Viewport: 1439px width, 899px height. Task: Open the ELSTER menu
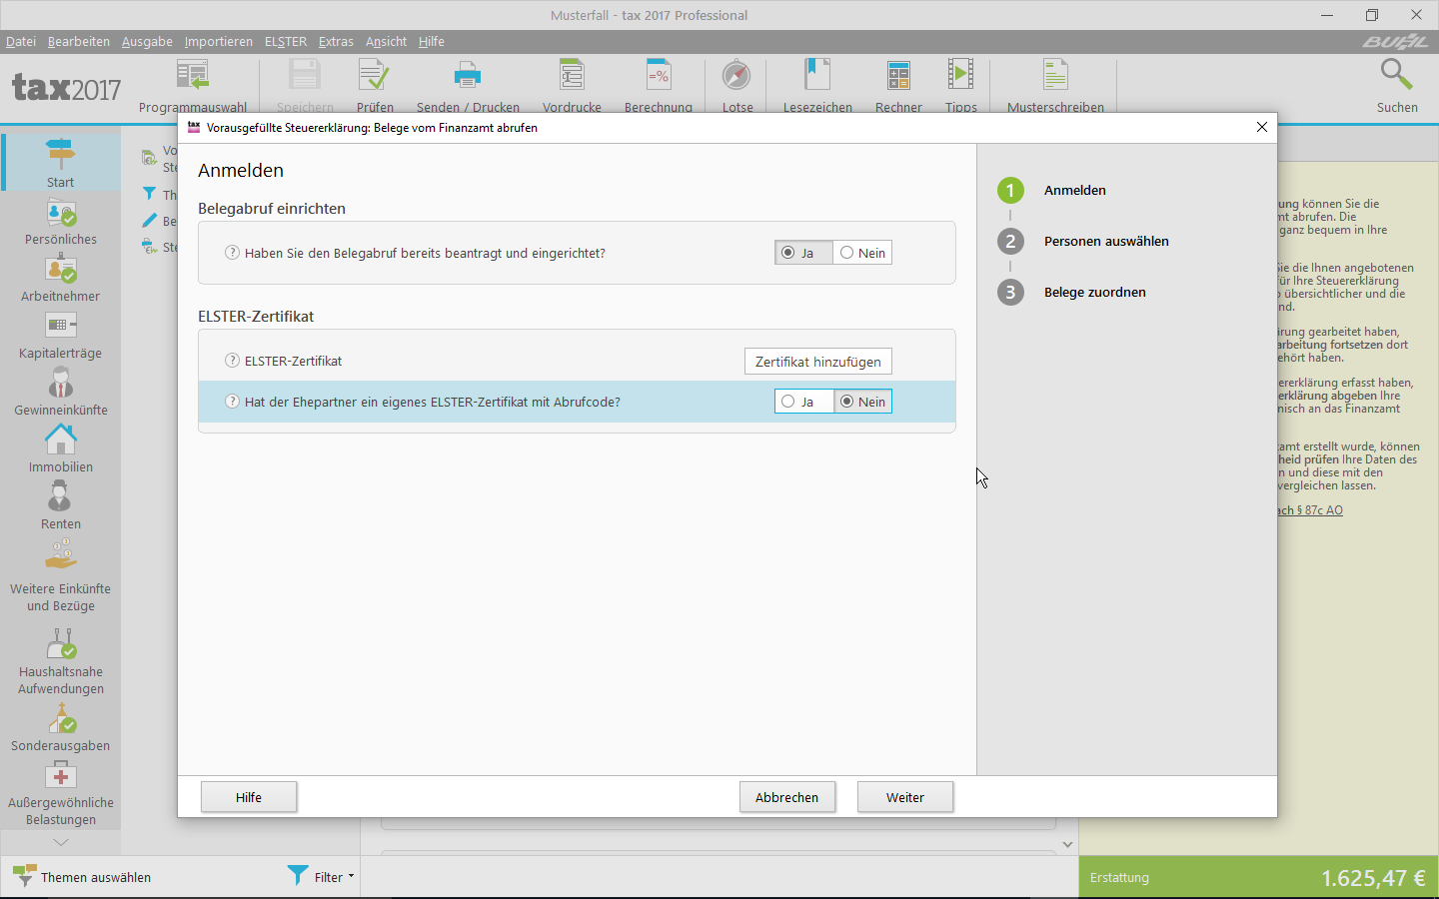coord(286,41)
